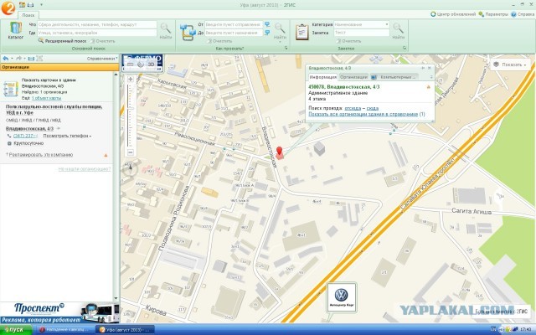Click the back arrow in directory panel
Viewport: 536px width, 335px height.
pyautogui.click(x=6, y=58)
